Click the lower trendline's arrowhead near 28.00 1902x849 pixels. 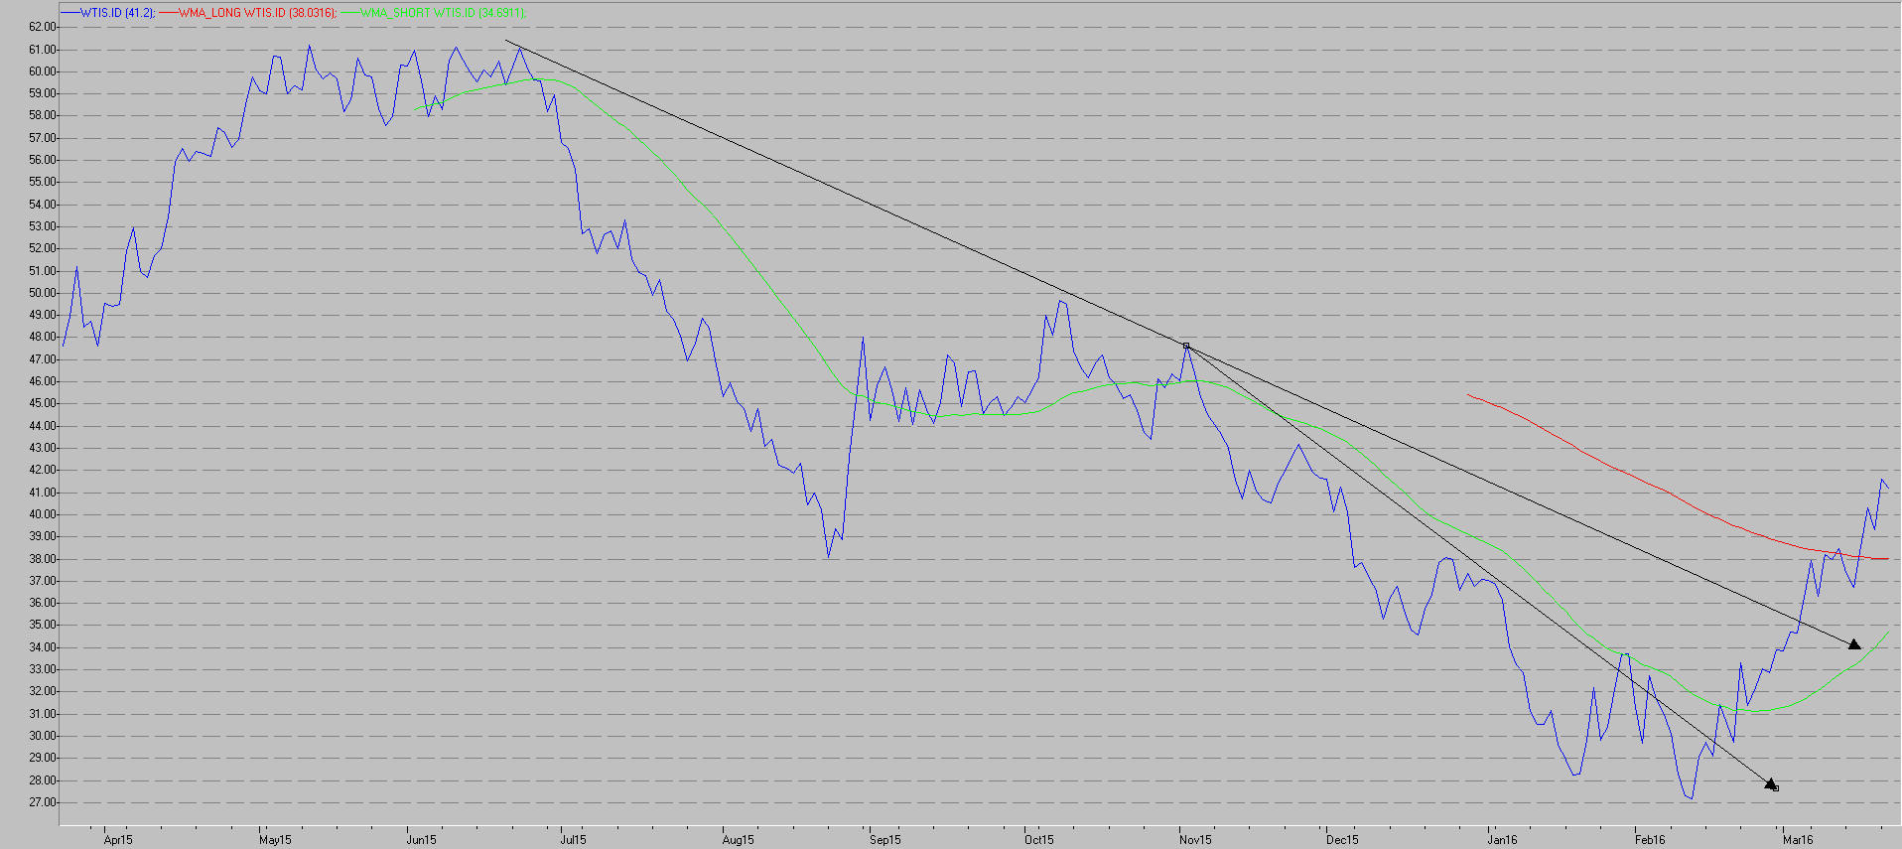tap(1769, 783)
